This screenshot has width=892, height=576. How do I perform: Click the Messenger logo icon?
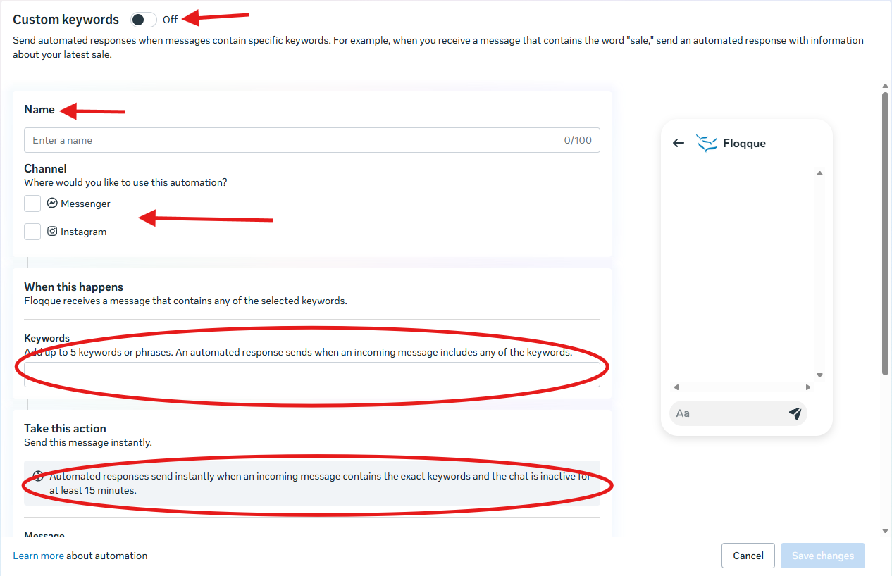click(52, 203)
